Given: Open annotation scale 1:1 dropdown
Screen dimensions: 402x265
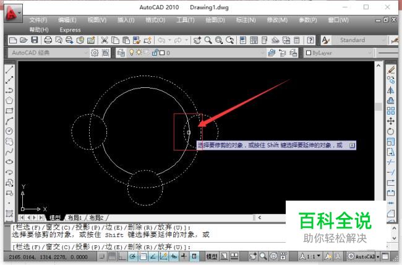Looking at the screenshot, I should point(310,256).
